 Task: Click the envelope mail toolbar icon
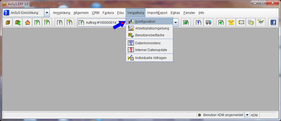pyautogui.click(x=241, y=23)
